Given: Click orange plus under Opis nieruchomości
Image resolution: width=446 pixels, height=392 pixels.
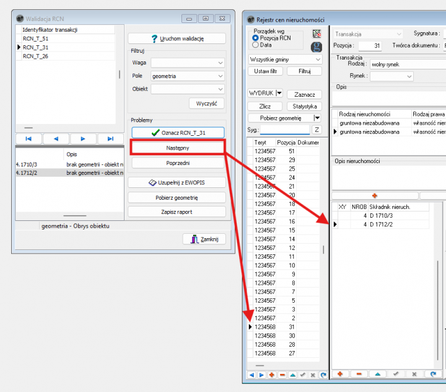Looking at the screenshot, I should click(x=375, y=196).
